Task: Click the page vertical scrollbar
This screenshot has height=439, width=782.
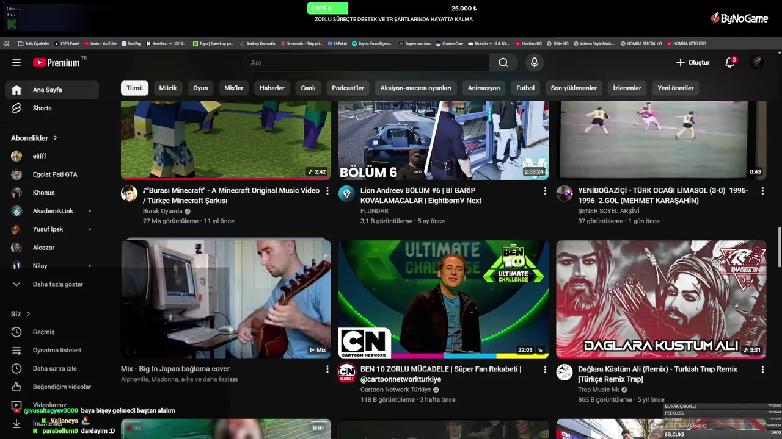Action: [779, 247]
